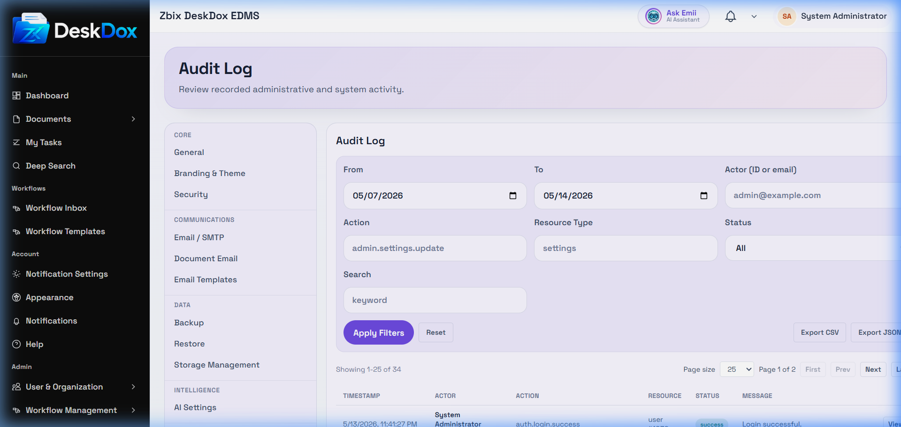
Task: Open AI Settings section
Action: point(195,407)
